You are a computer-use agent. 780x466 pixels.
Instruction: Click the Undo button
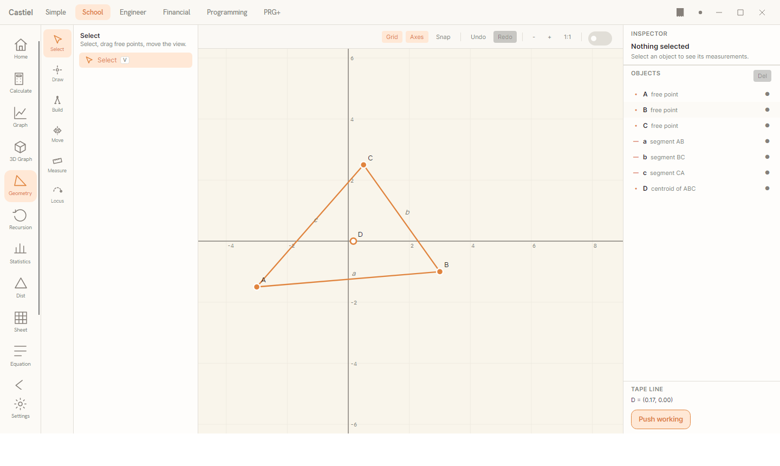pyautogui.click(x=478, y=37)
